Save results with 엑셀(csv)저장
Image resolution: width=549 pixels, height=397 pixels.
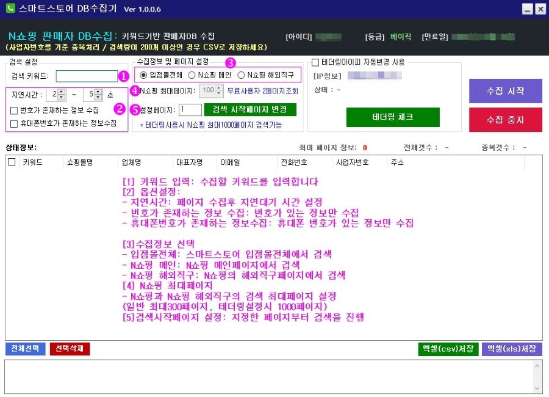448,349
